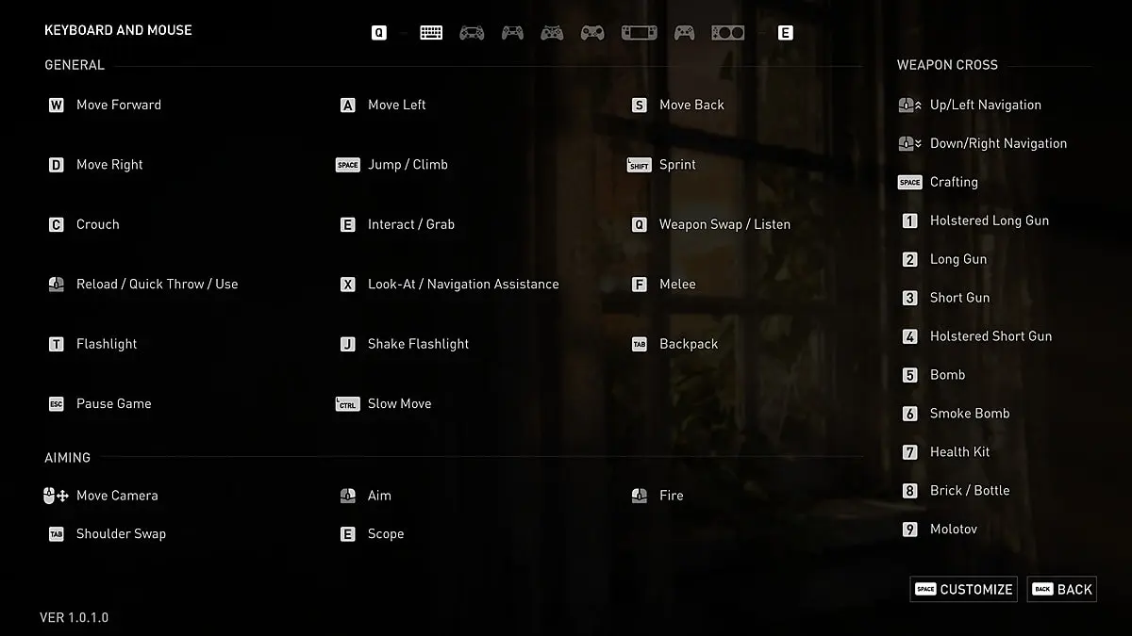
Task: Click the 9 keybind for Molotov
Action: point(907,529)
